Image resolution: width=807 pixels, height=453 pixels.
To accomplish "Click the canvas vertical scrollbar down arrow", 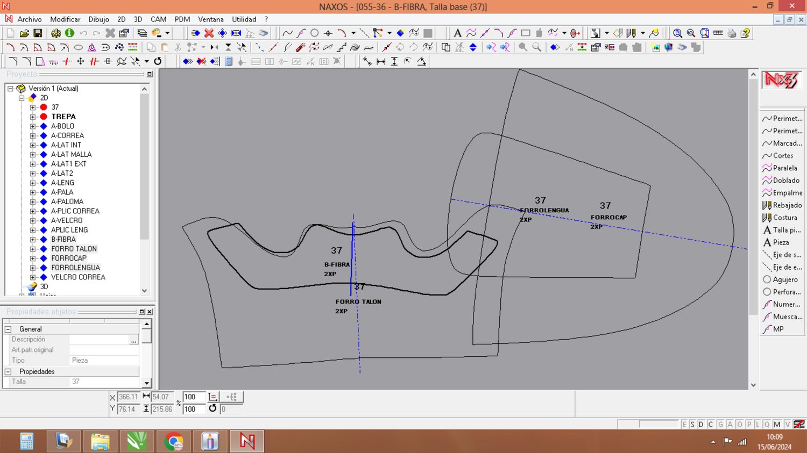I will (x=753, y=385).
